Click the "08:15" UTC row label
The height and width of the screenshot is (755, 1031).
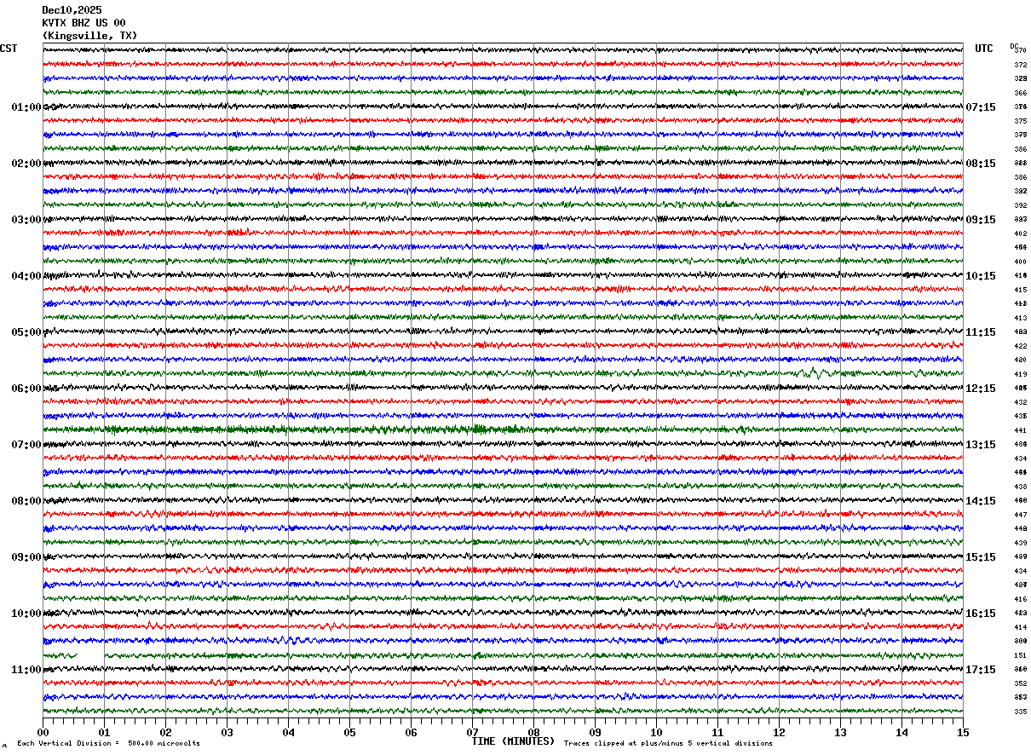pos(981,164)
